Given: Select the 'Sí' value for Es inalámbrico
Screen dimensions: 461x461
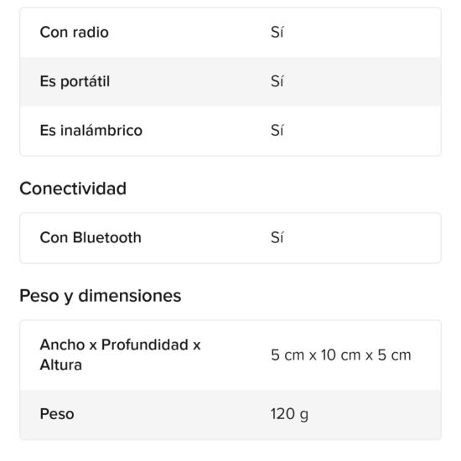Looking at the screenshot, I should pyautogui.click(x=277, y=130).
